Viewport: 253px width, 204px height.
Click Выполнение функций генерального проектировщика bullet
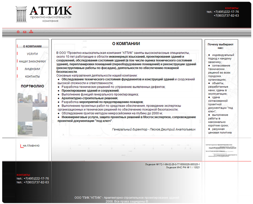(100, 94)
